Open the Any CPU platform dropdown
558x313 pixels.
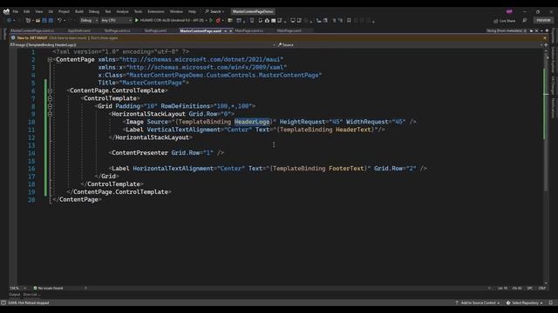[x=116, y=21]
